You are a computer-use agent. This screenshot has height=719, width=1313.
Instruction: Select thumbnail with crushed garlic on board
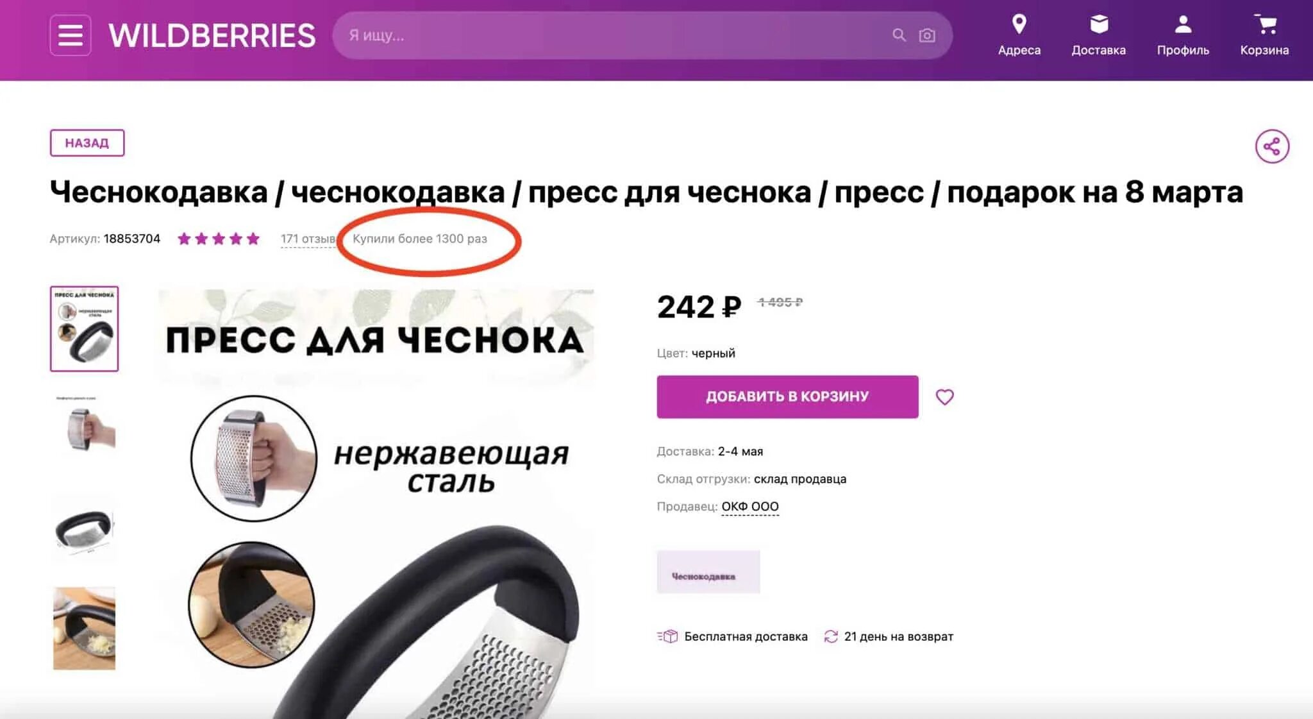point(85,629)
